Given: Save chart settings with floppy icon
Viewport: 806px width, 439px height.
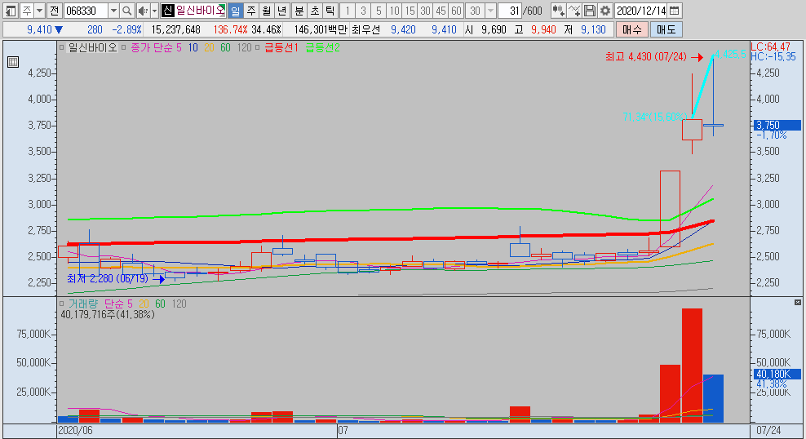Looking at the screenshot, I should [590, 11].
